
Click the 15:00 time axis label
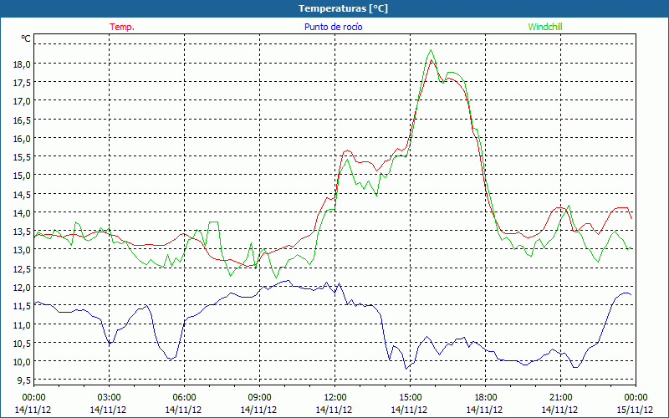click(410, 398)
